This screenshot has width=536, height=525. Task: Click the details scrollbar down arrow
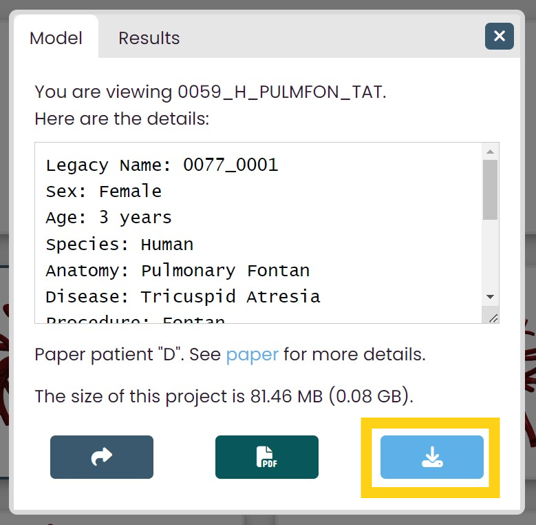pos(490,297)
